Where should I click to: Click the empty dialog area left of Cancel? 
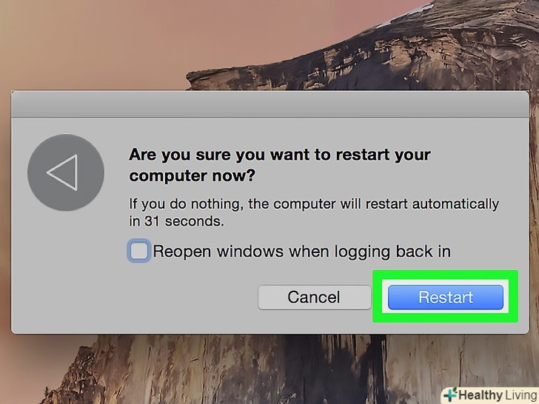pyautogui.click(x=148, y=297)
